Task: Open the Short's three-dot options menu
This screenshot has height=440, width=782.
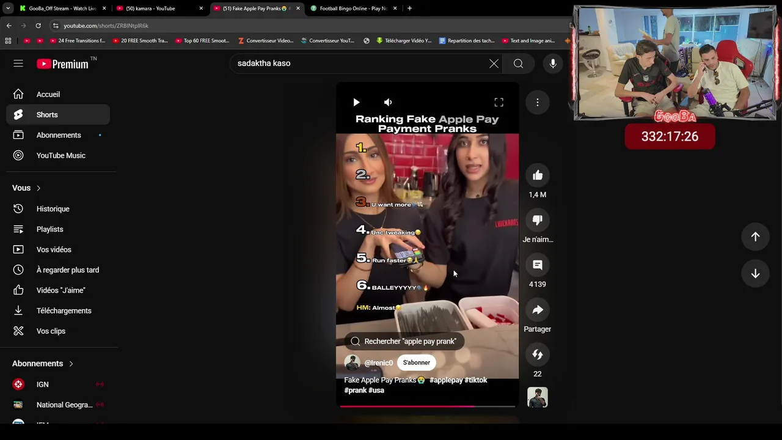Action: point(538,102)
